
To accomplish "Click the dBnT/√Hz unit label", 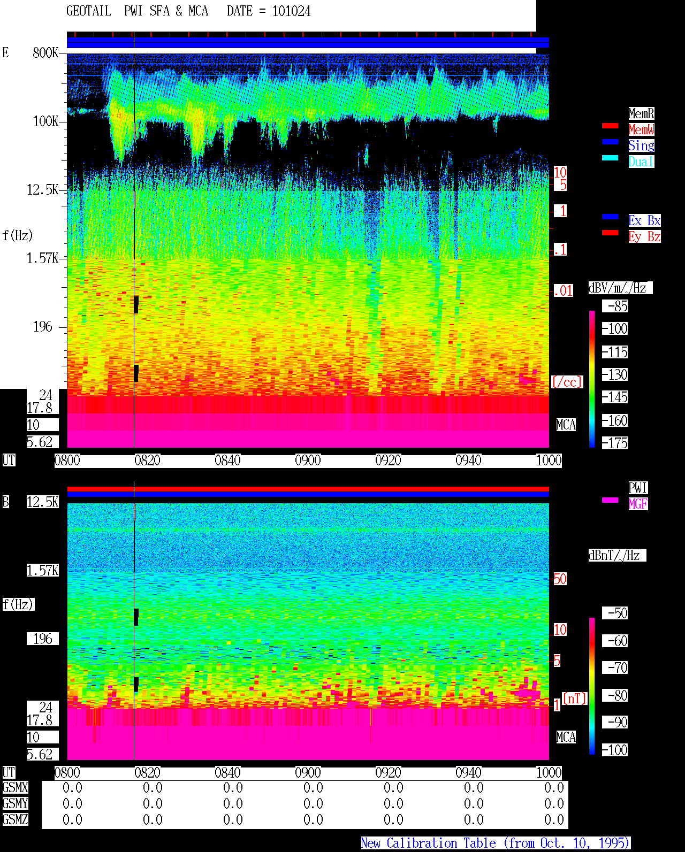I will click(617, 555).
